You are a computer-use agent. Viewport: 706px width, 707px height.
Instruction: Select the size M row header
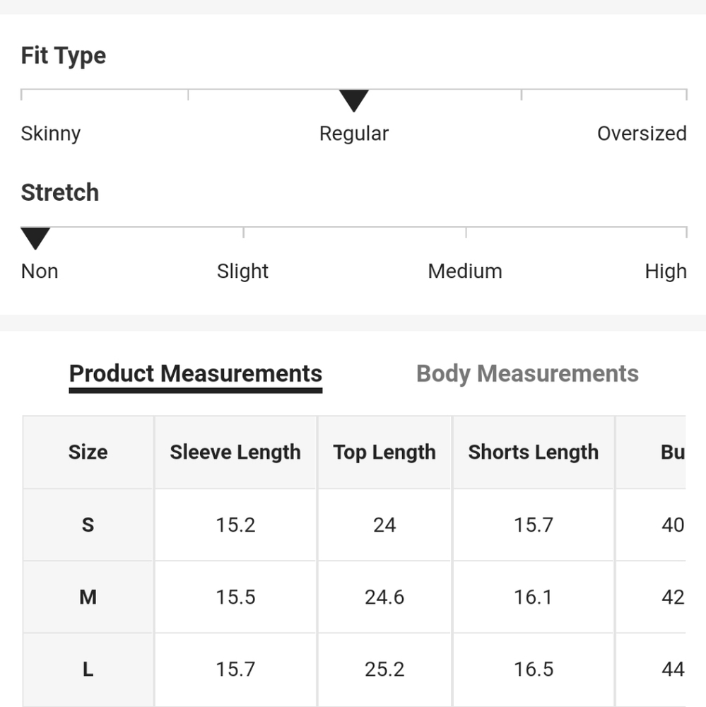[88, 597]
